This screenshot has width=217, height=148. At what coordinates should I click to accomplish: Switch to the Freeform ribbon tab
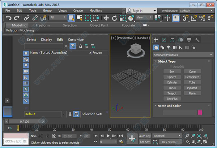point(43,25)
